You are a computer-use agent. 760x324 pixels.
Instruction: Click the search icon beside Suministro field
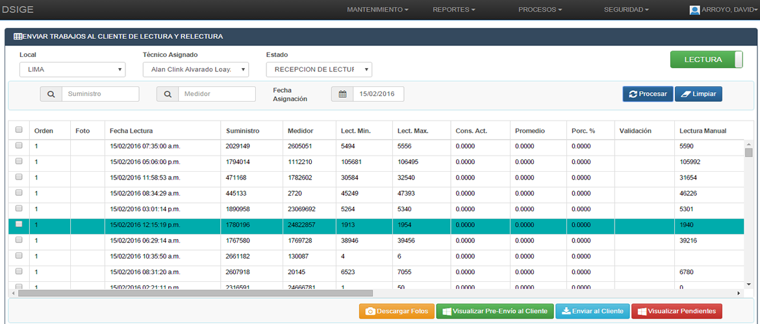51,94
